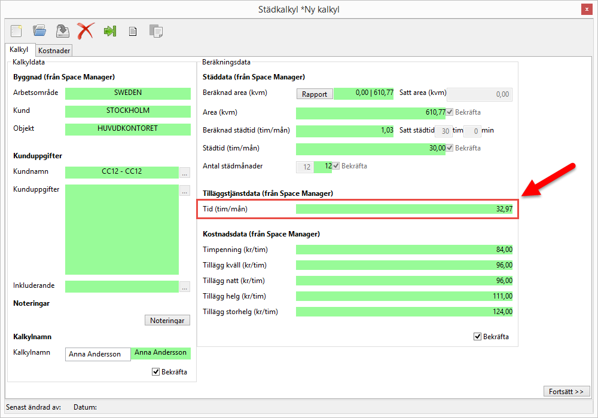Screen dimensions: 598x418
Task: Select the Kalkyl tab
Action: coord(19,50)
